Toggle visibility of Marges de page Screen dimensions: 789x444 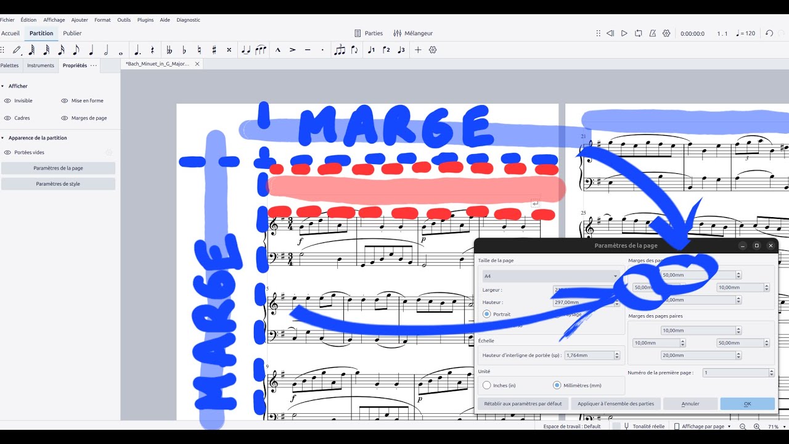pos(65,118)
